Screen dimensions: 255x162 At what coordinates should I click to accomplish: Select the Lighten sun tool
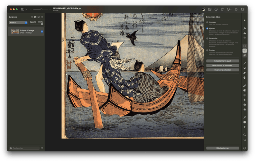pos(244,100)
